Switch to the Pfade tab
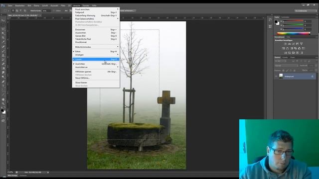Screen dimensions: 319x179 tap(293, 58)
